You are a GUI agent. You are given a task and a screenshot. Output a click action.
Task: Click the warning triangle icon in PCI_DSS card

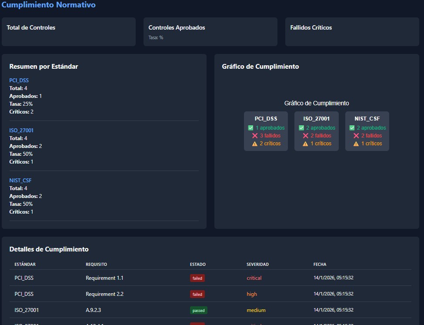[x=255, y=144]
